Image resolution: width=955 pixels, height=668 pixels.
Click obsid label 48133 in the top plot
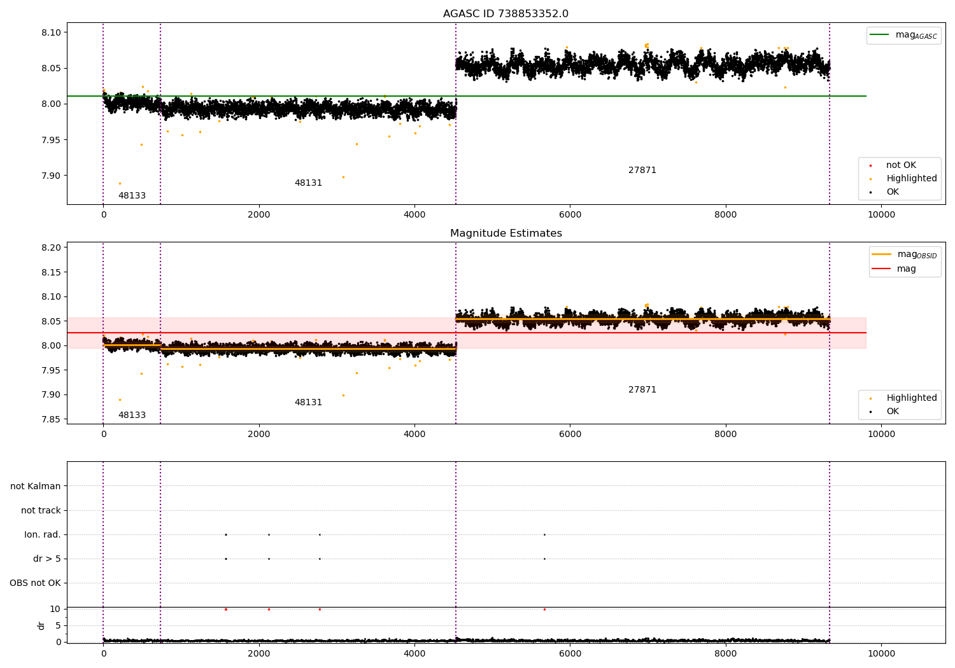tap(132, 196)
